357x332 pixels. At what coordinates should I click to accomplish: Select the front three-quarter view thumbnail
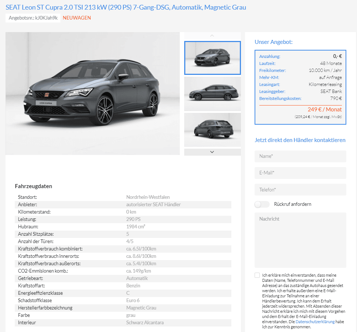coord(213,58)
